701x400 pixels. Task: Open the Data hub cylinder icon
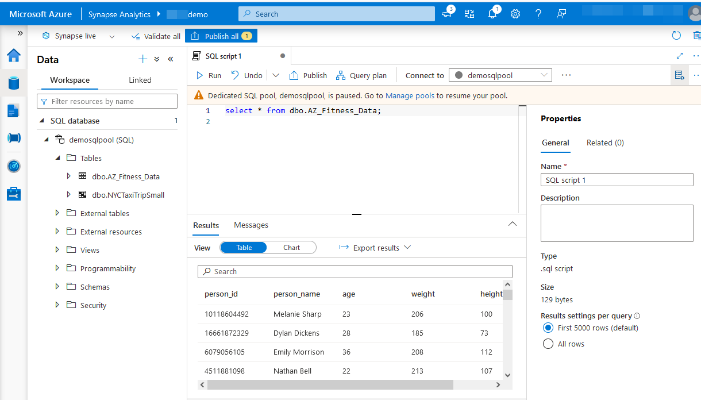point(14,83)
